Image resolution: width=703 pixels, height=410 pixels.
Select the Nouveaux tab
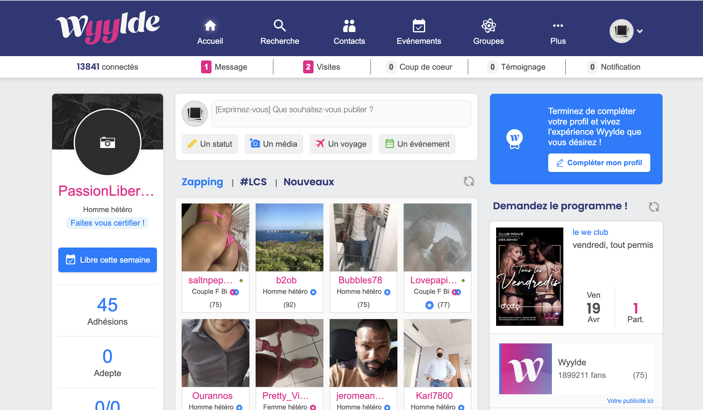(x=309, y=182)
